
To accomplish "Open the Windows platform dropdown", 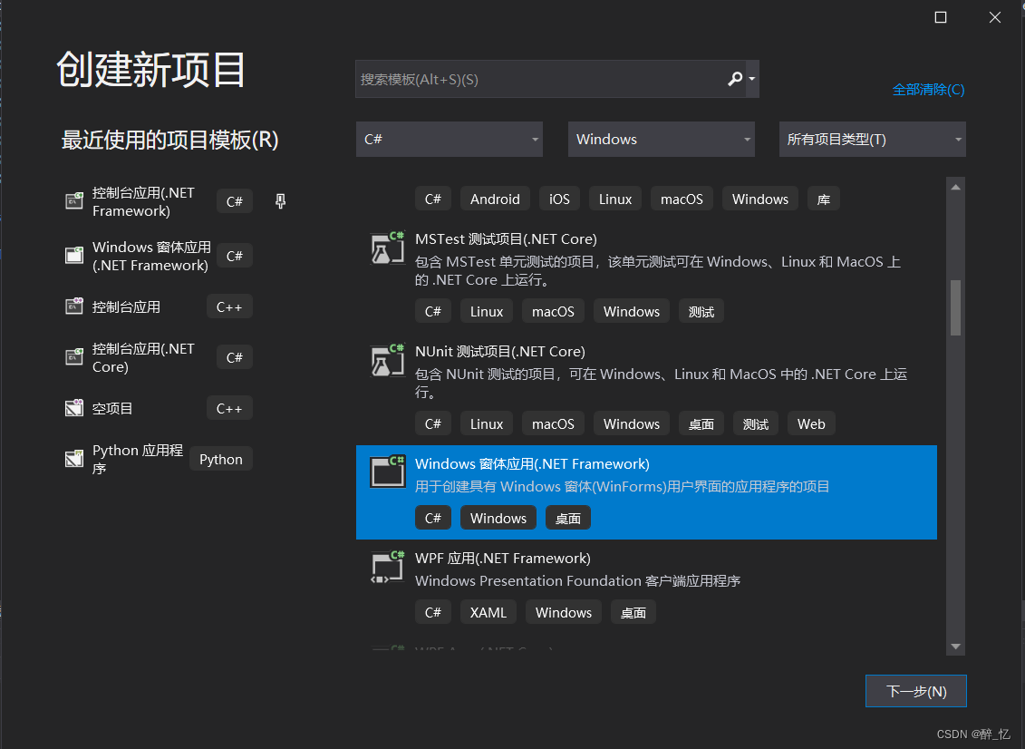I will click(x=661, y=139).
